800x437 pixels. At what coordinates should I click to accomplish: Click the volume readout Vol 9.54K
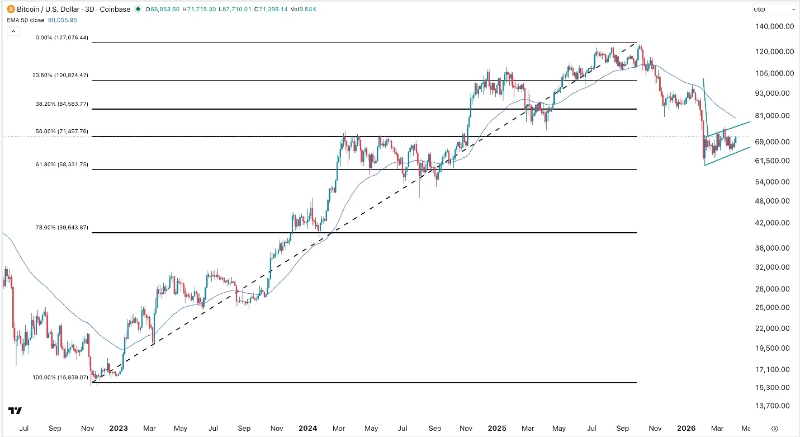coord(303,9)
